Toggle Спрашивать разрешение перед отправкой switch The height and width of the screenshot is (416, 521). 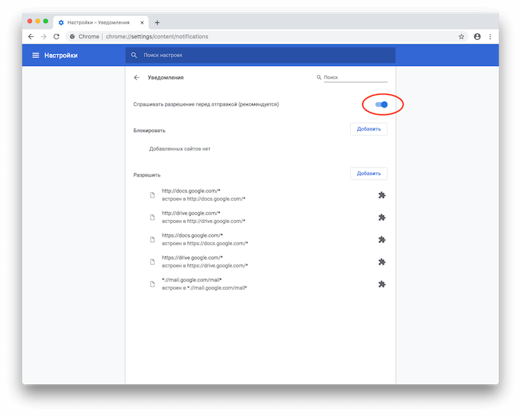381,104
